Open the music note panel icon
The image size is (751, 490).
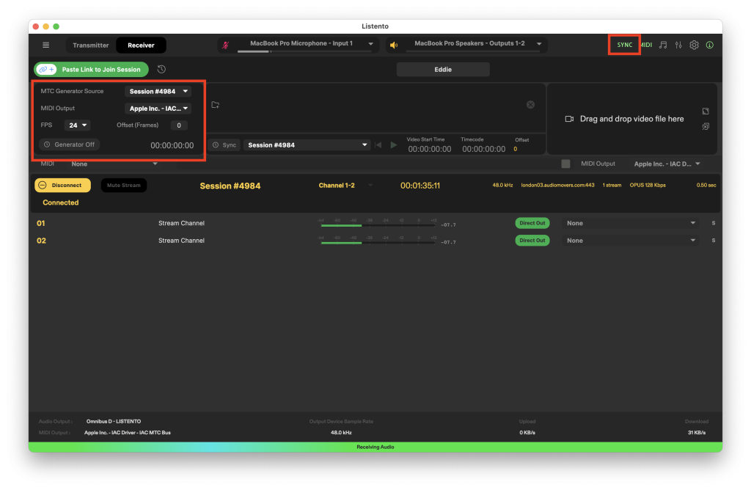[x=663, y=45]
